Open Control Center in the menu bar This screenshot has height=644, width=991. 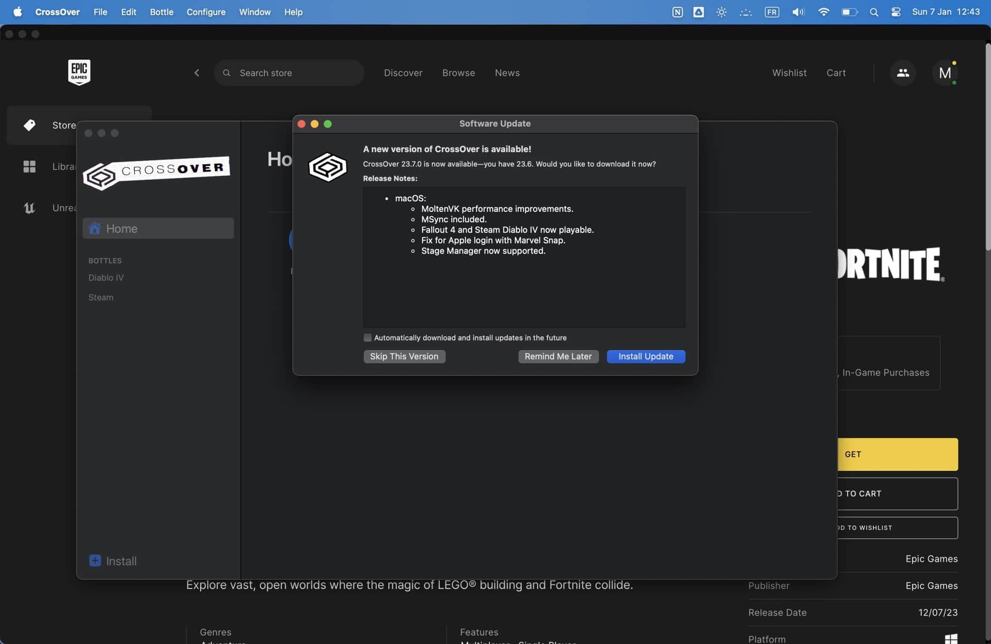click(x=896, y=12)
